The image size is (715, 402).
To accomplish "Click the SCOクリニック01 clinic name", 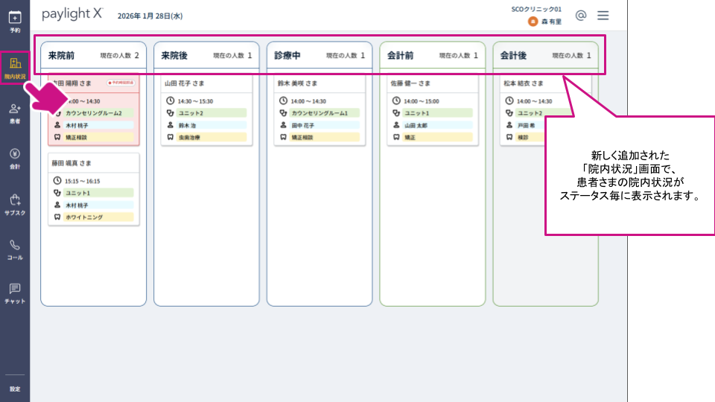I will [536, 9].
